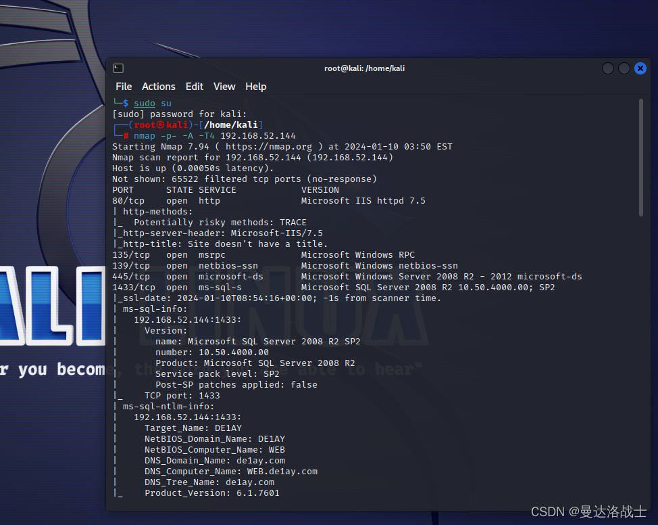Screen dimensions: 658x525
Task: Click Service pack level: SP2 line
Action: click(218, 374)
